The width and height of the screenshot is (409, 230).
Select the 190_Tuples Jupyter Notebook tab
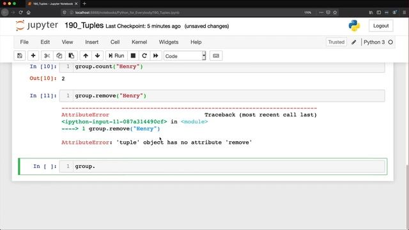52,4
